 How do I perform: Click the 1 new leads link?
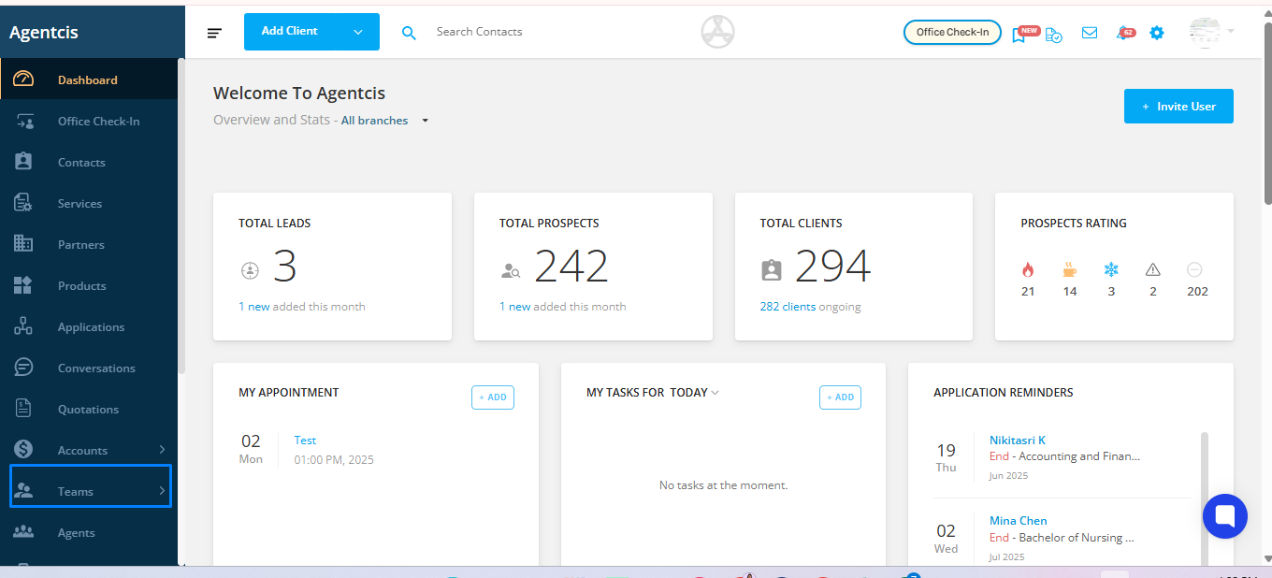coord(254,307)
